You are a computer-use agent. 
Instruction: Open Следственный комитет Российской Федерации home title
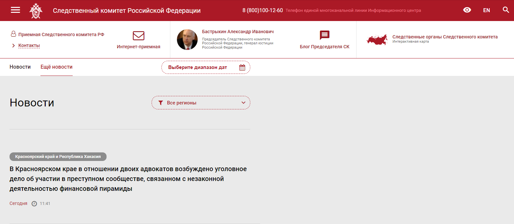point(127,11)
